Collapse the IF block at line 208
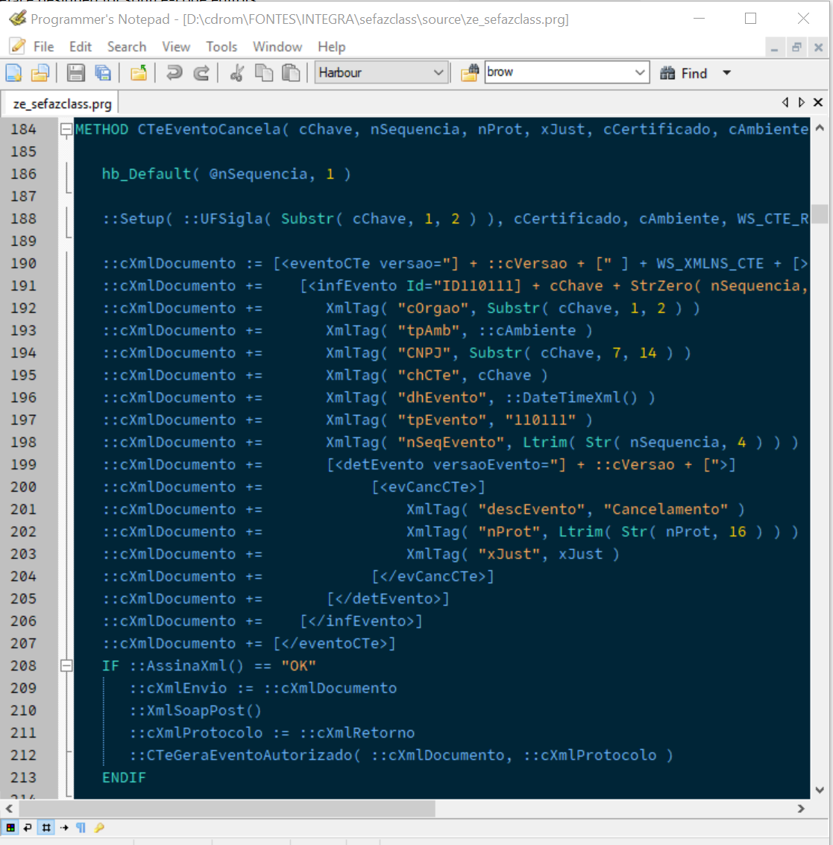The height and width of the screenshot is (845, 833). click(x=66, y=665)
